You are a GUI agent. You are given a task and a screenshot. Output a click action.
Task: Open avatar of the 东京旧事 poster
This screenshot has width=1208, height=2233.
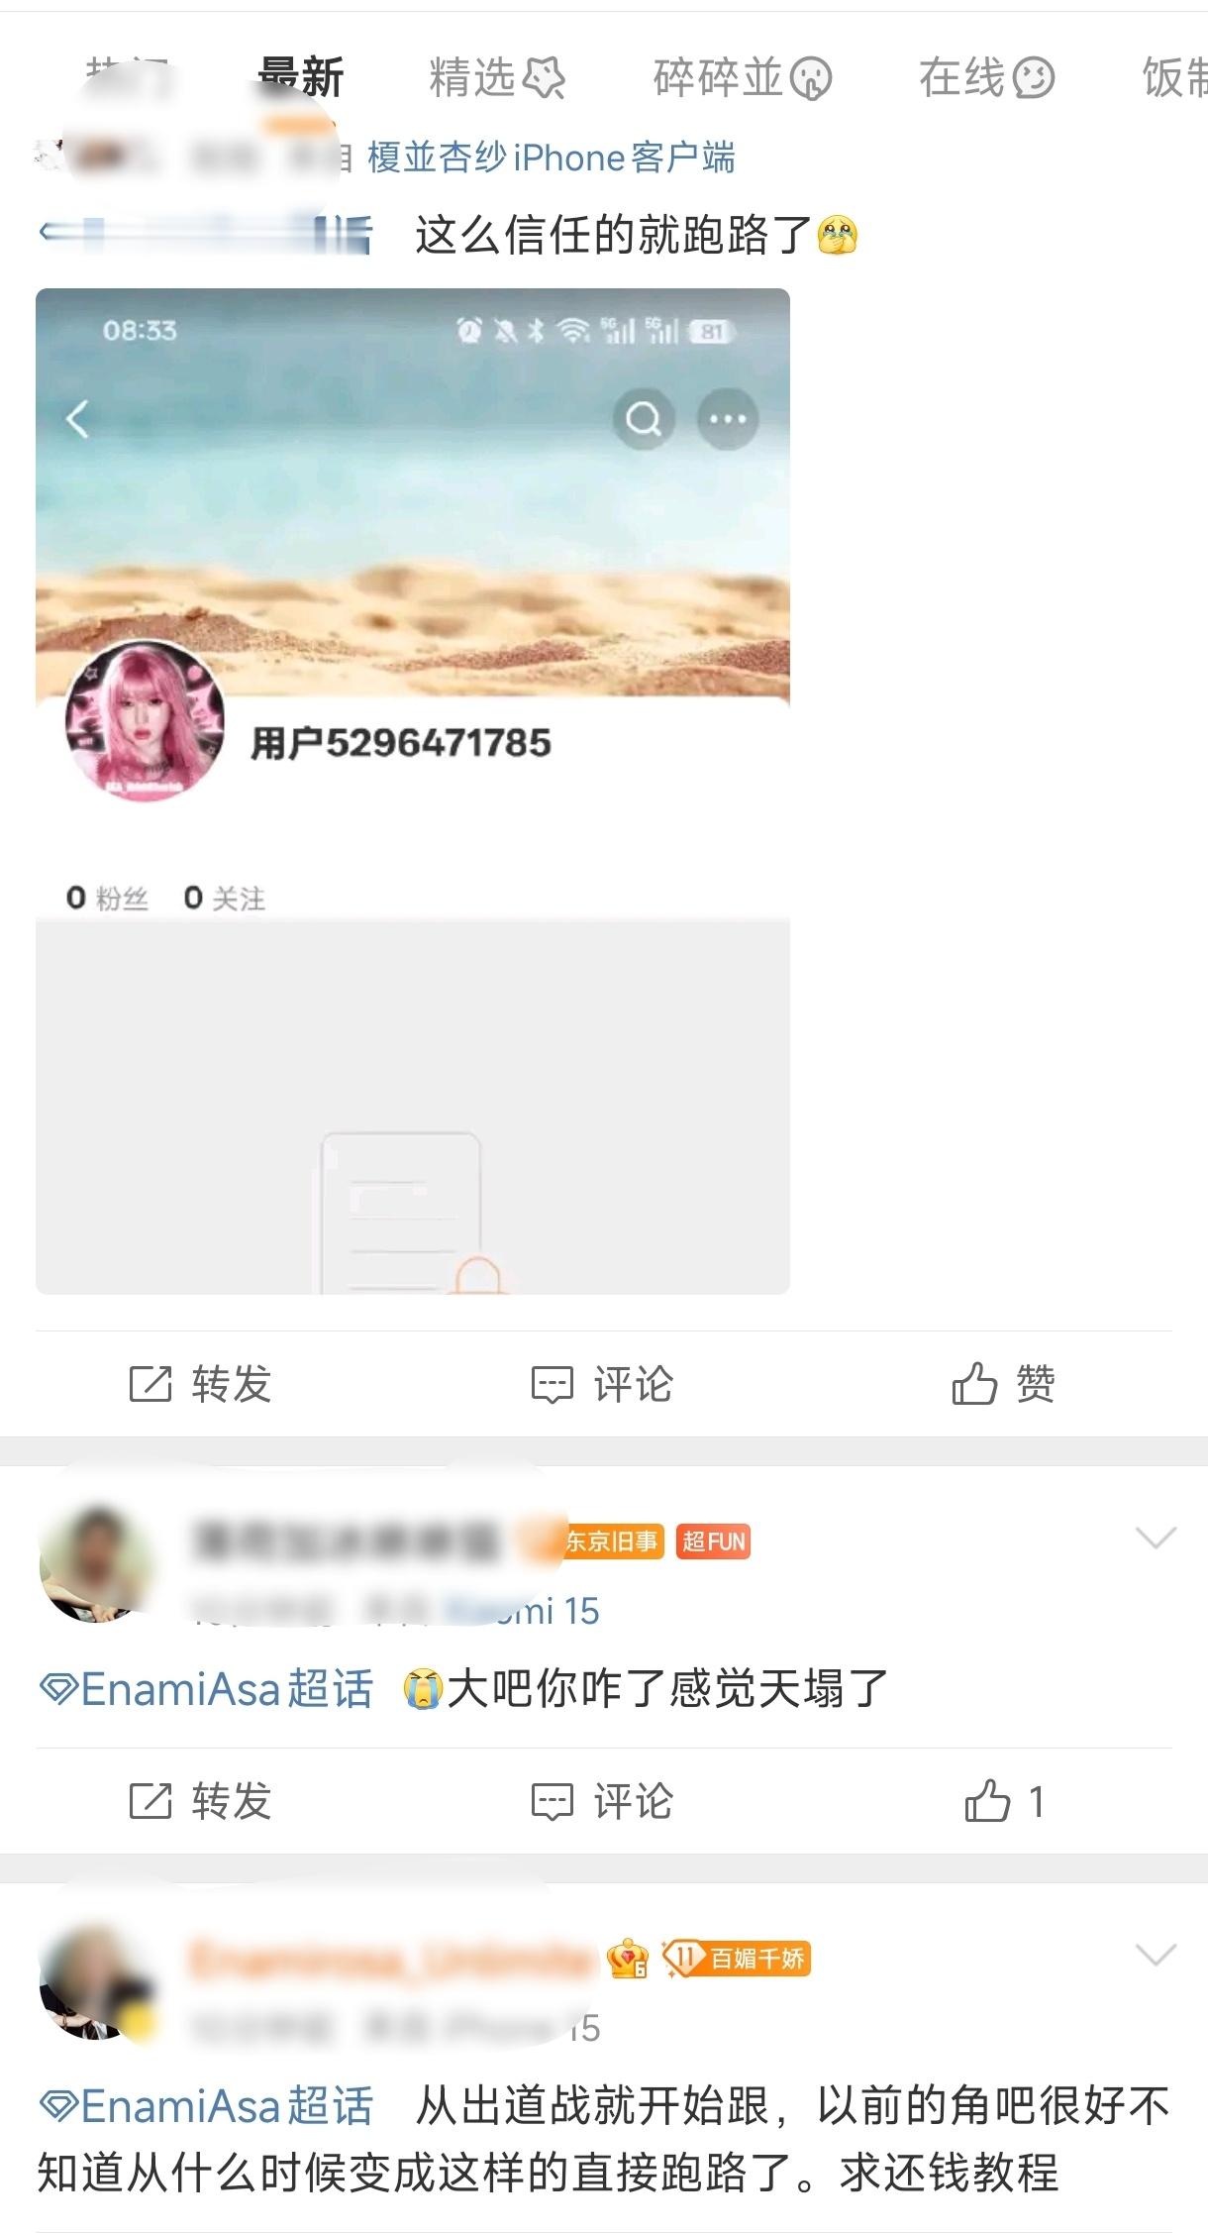pyautogui.click(x=96, y=1564)
